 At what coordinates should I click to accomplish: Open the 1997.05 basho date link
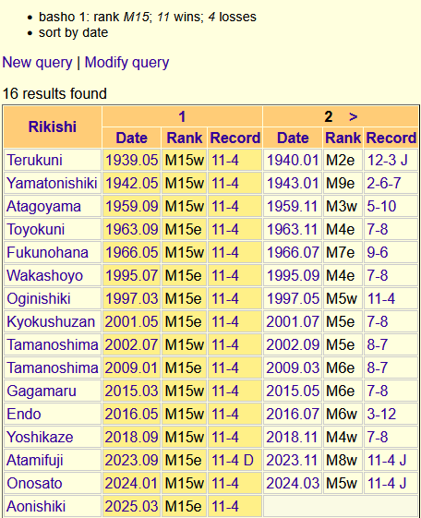click(x=293, y=298)
